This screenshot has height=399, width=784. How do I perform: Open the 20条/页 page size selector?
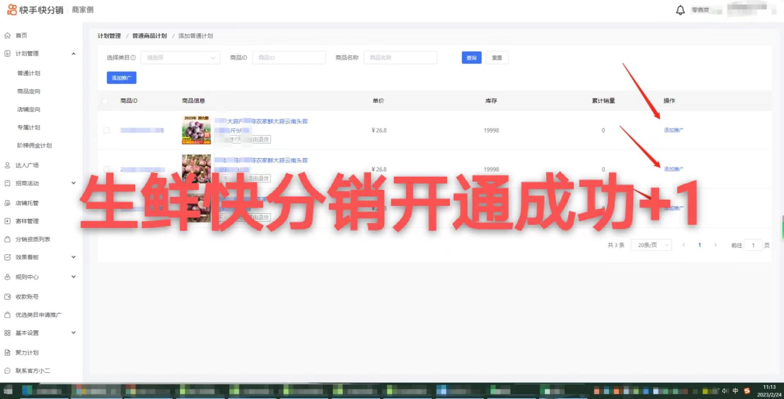[x=650, y=245]
